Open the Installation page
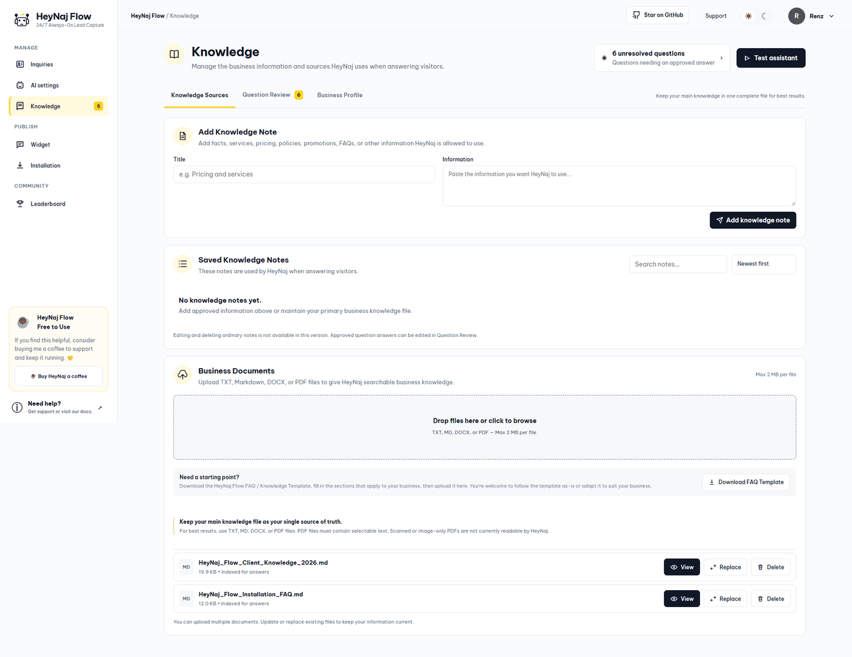 click(58, 165)
